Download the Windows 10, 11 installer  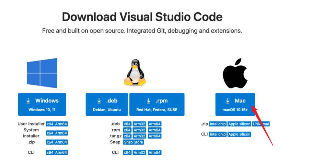point(42,104)
